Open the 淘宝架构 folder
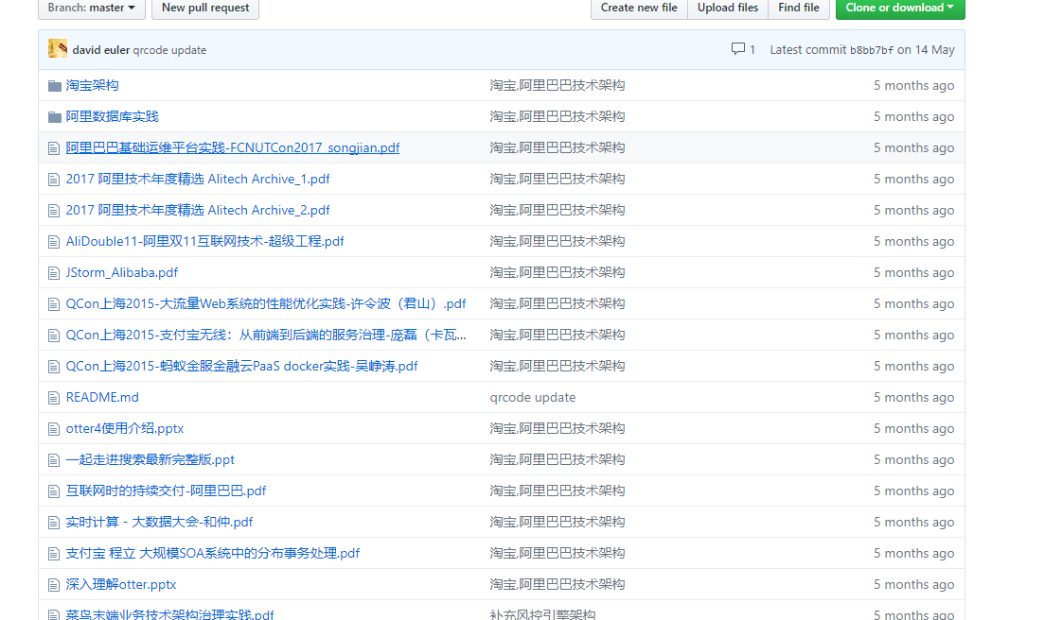 point(92,85)
